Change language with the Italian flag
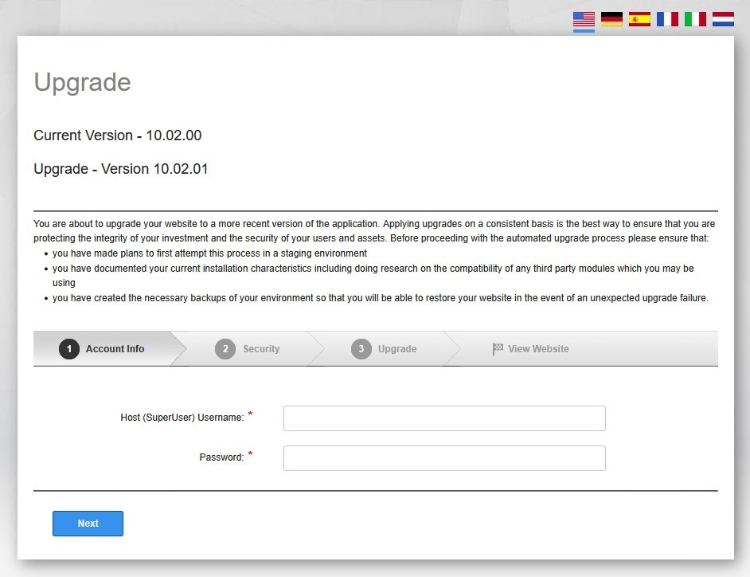Viewport: 750px width, 577px height. pos(695,19)
